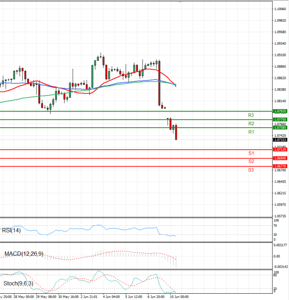Viewport: 289px width, 300px height.
Task: Click the 29 May 08:00 time label
Action: pos(46,297)
